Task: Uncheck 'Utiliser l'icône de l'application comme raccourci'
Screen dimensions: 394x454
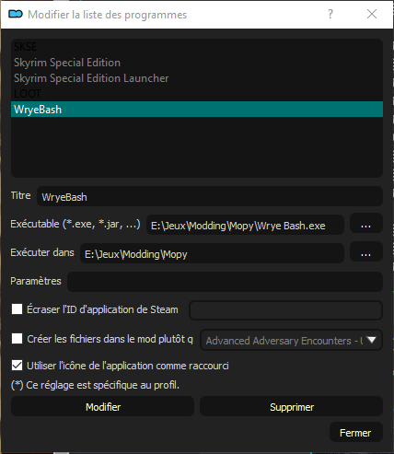Action: point(17,366)
